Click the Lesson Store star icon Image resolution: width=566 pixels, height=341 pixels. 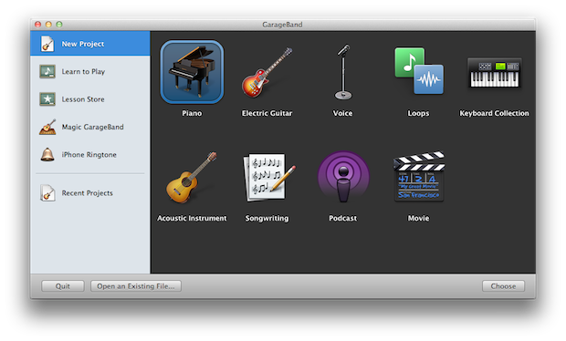[47, 99]
